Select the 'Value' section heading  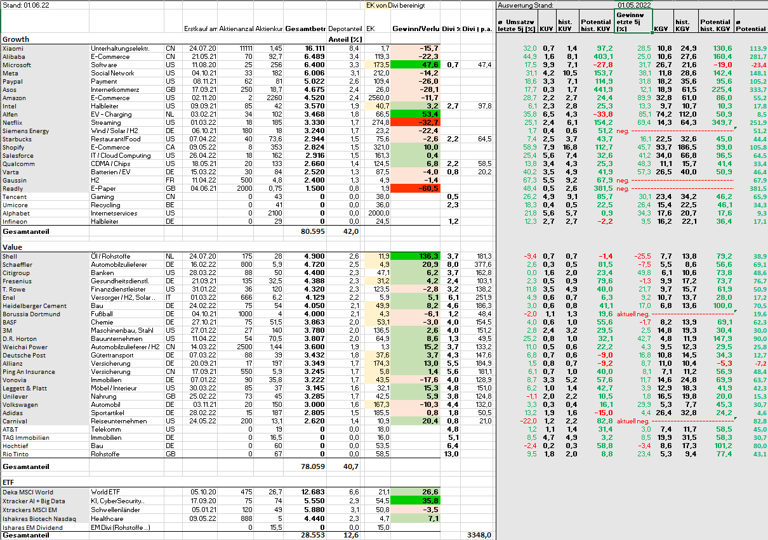(13, 247)
